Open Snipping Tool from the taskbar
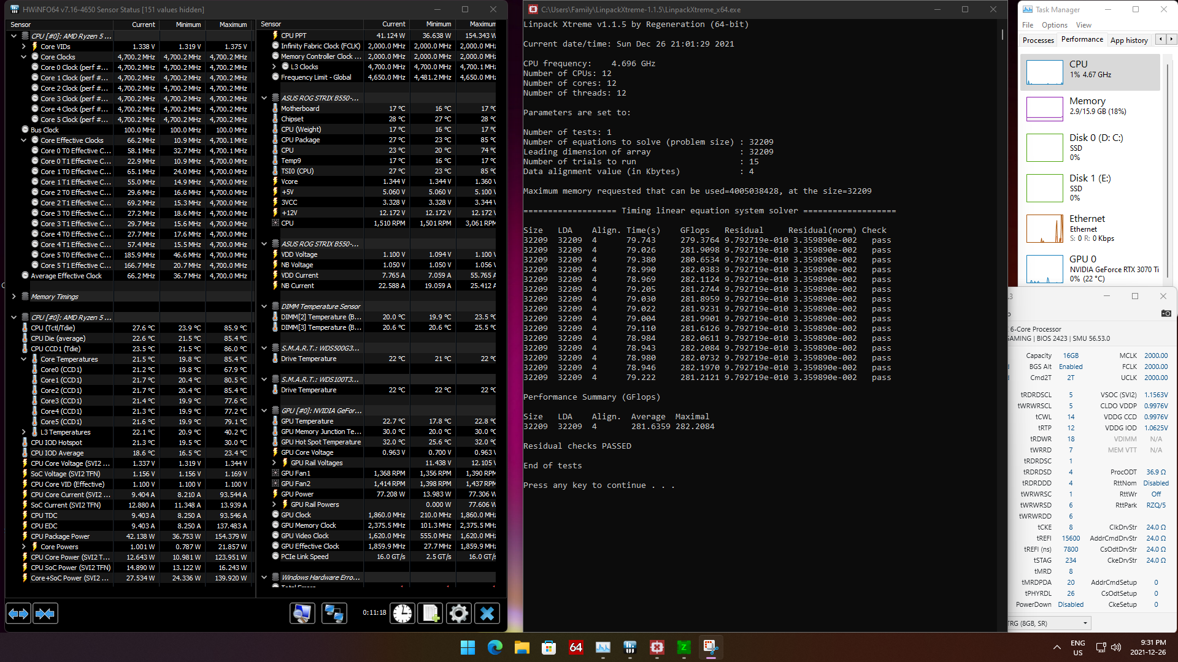The width and height of the screenshot is (1178, 662). 710,647
